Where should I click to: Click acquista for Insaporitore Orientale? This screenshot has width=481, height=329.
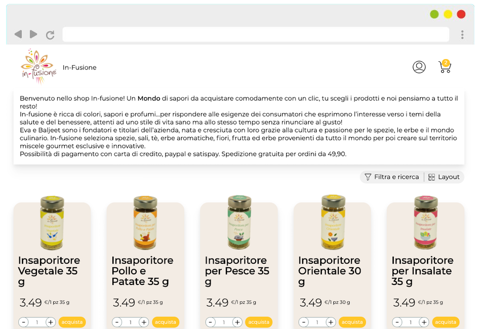click(352, 322)
